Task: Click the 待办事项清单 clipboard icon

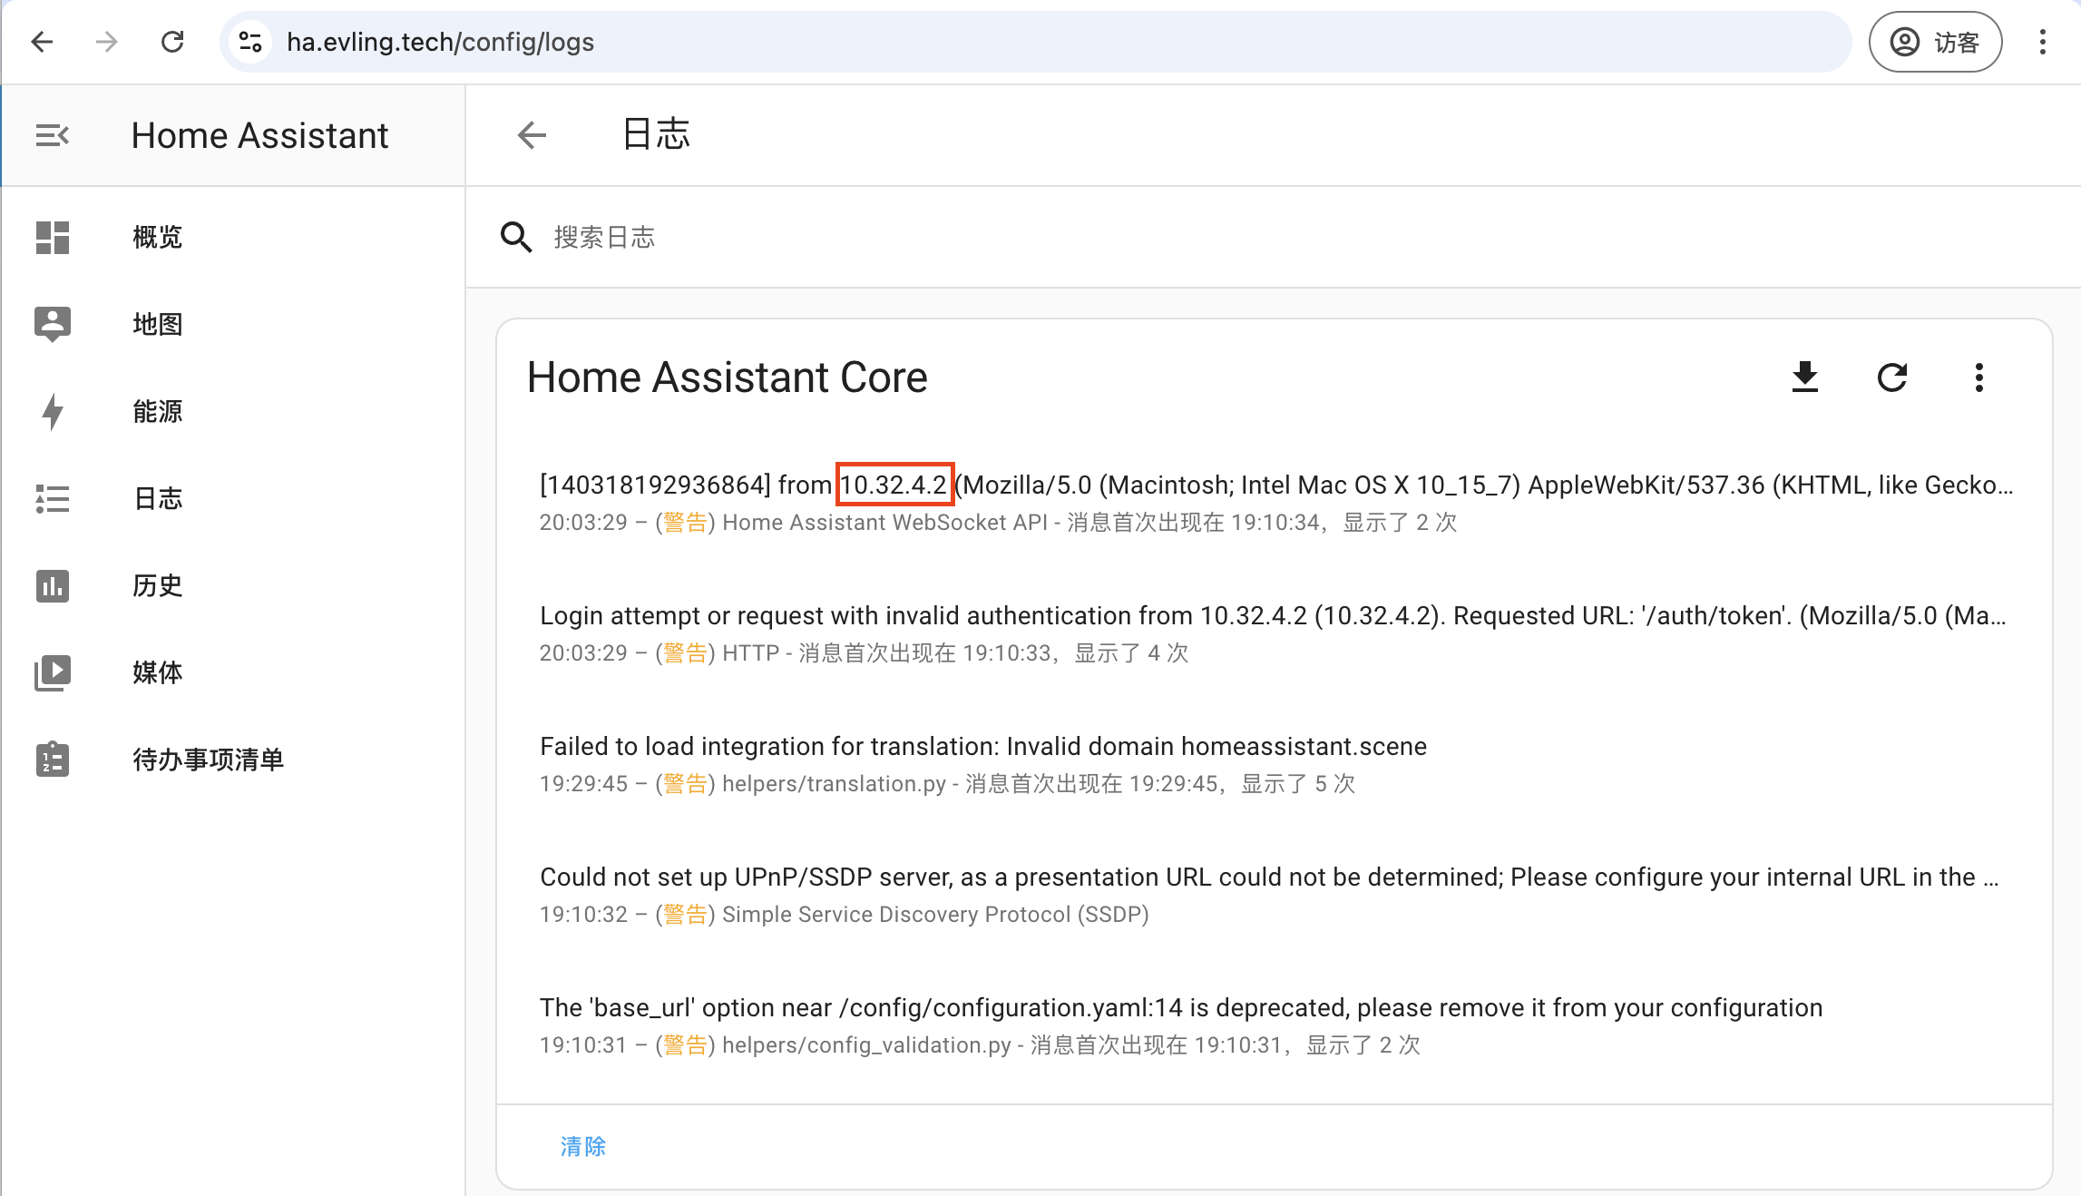Action: tap(53, 760)
